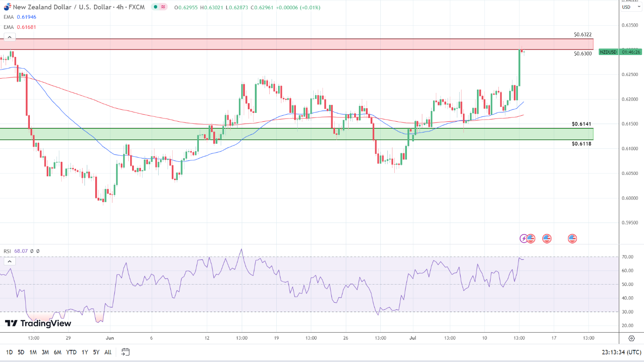Select the 3M time range
This screenshot has height=362, width=644.
(45, 352)
